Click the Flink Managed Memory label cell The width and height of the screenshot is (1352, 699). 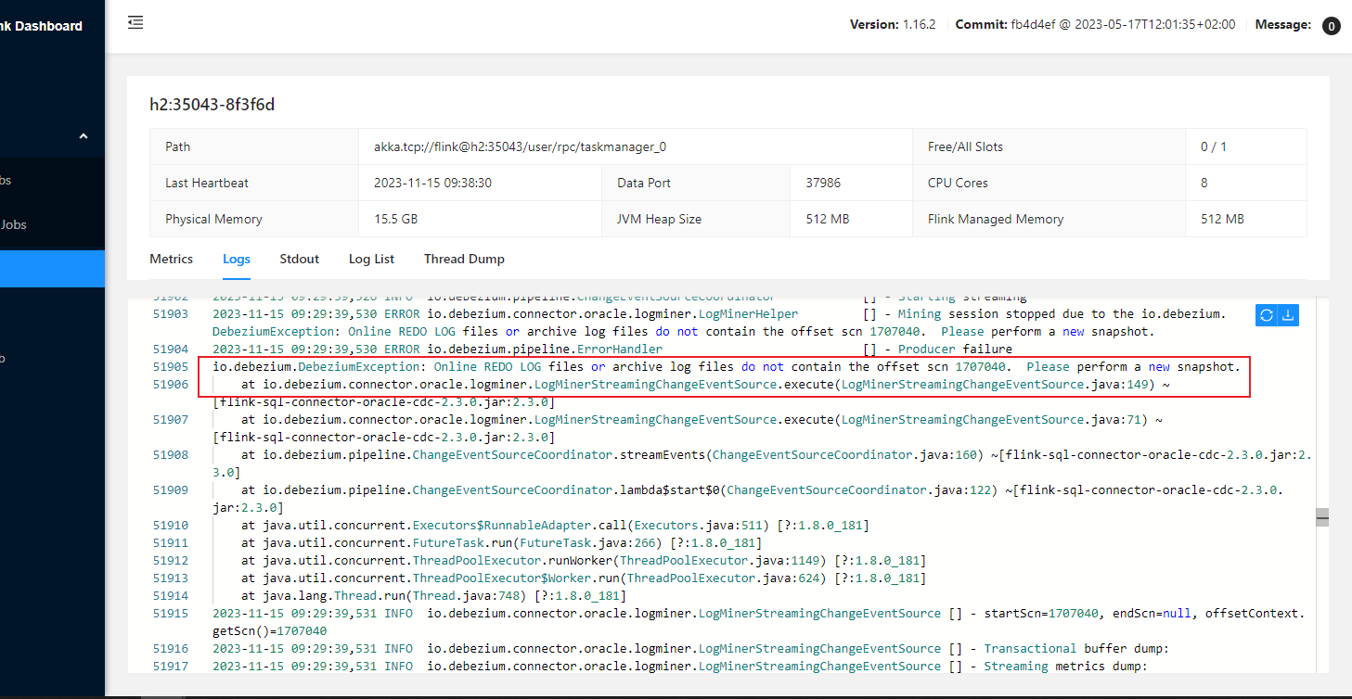point(1049,219)
